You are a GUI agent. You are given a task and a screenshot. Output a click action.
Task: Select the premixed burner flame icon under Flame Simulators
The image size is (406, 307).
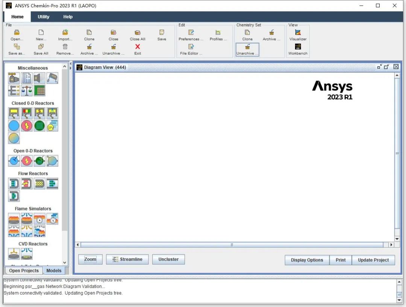tap(14, 219)
